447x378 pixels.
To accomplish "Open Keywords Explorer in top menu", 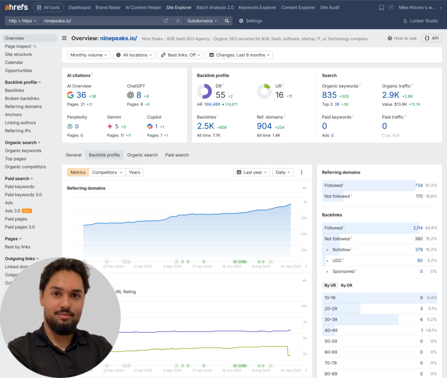I will pos(257,7).
